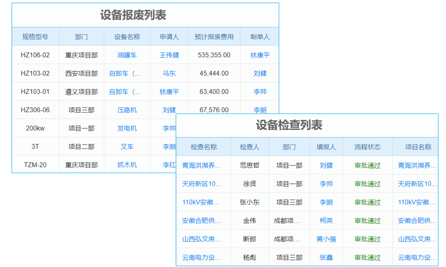Screen dimensions: 446x267
Task: Open the 天府新区10... inspection record
Action: pos(204,183)
